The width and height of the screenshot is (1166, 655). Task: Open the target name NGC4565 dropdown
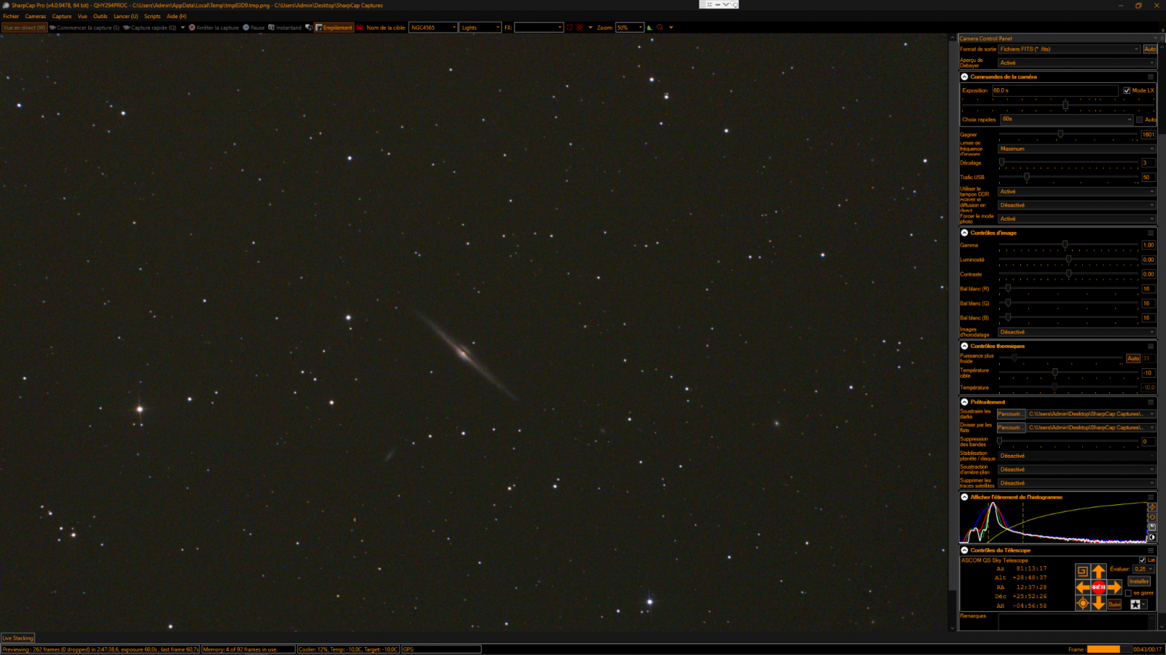(x=433, y=28)
